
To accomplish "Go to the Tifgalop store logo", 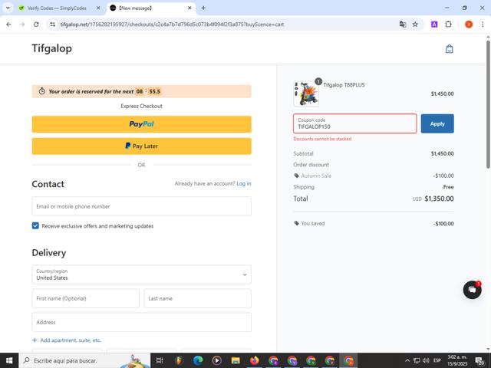I will pos(52,48).
